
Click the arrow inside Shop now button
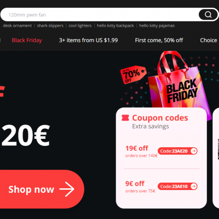67,189
